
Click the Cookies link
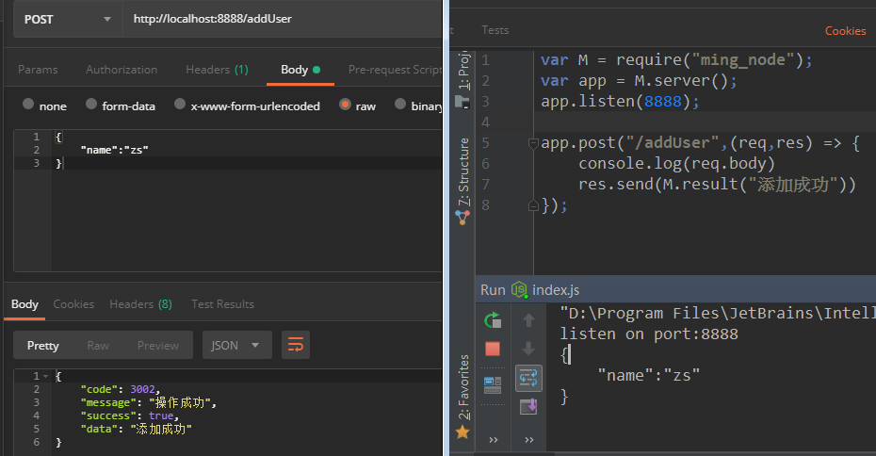click(x=845, y=31)
